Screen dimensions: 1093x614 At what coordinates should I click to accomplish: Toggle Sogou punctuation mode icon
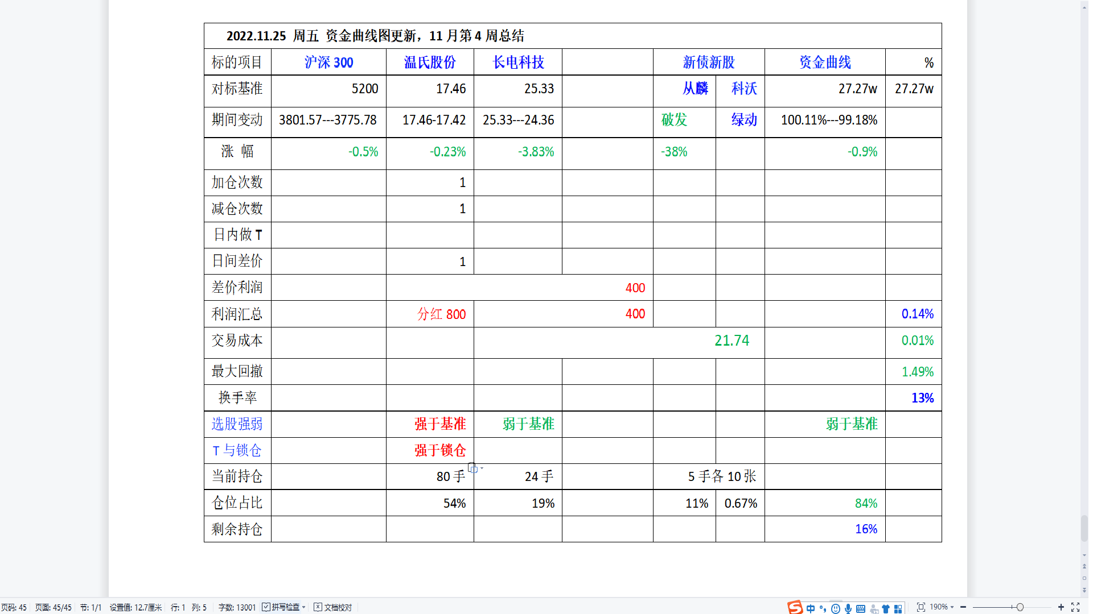click(823, 608)
